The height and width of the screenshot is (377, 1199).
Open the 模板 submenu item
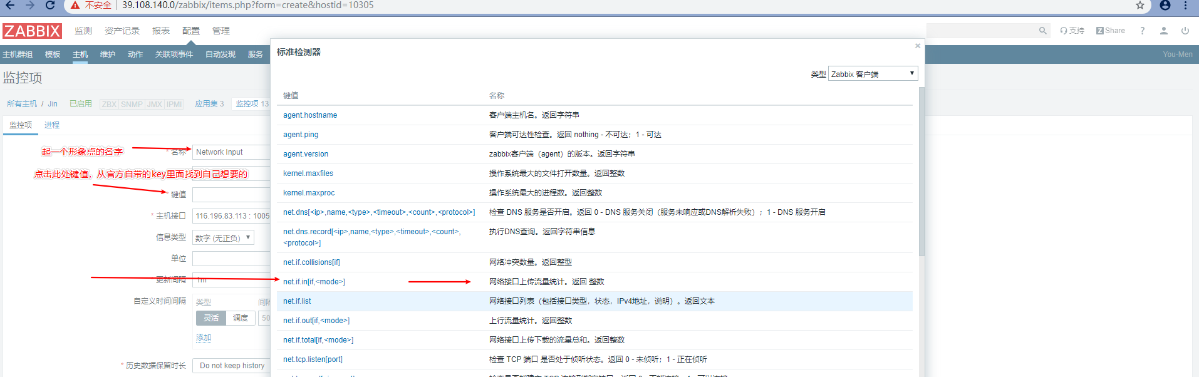pyautogui.click(x=53, y=54)
